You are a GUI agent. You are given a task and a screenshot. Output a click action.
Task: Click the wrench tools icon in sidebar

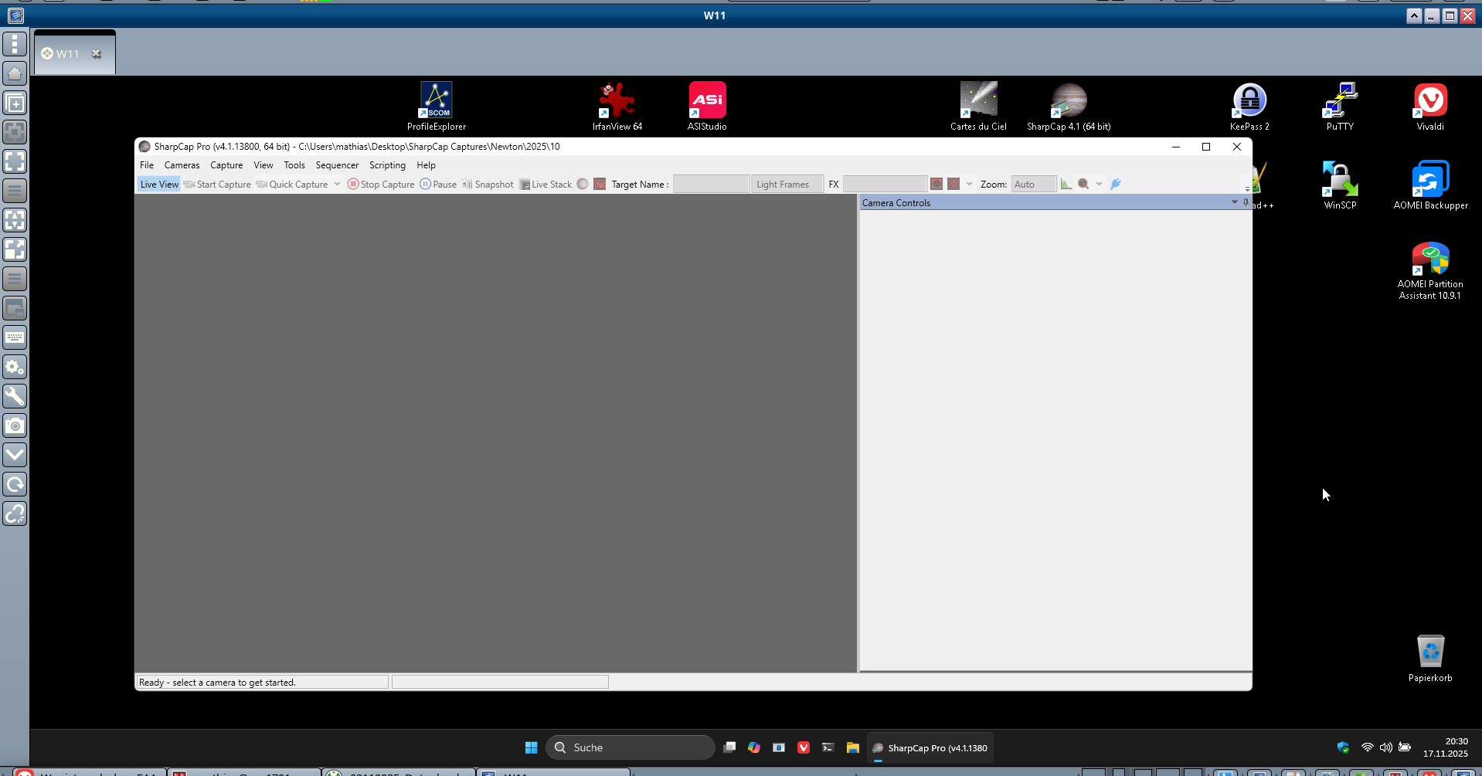pos(15,396)
